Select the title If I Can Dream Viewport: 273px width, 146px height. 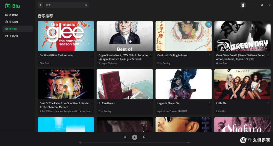[x=107, y=103]
